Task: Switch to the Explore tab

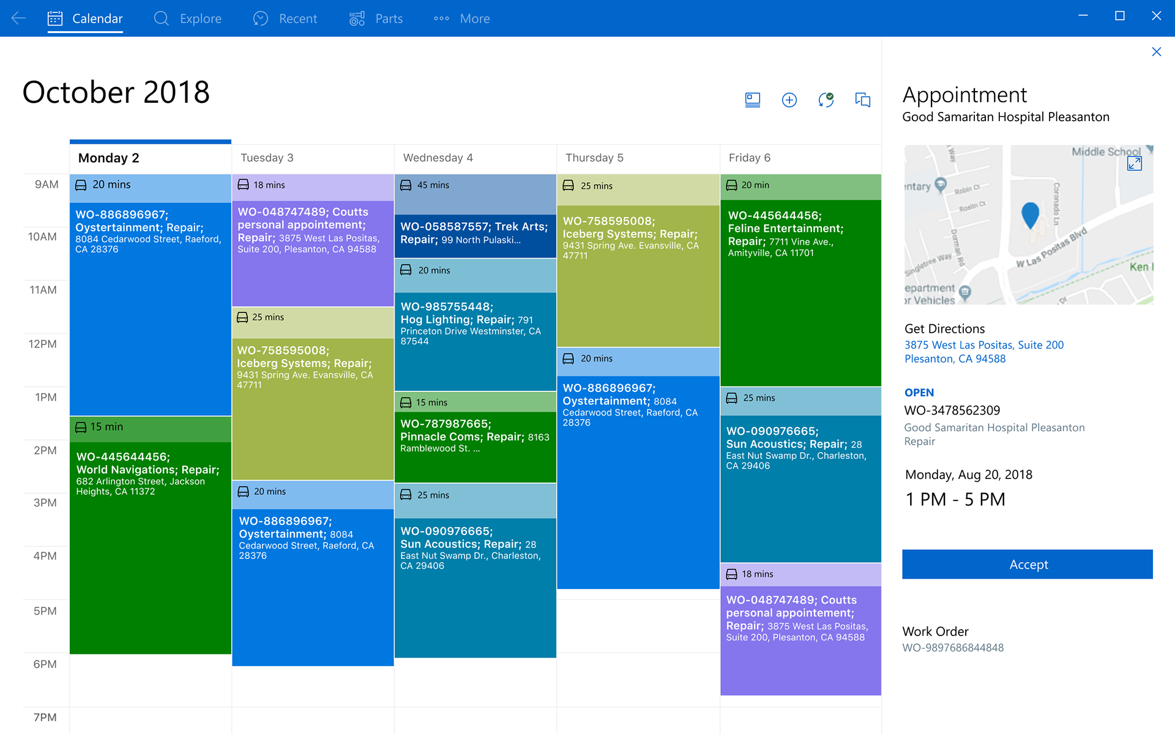Action: pos(187,18)
